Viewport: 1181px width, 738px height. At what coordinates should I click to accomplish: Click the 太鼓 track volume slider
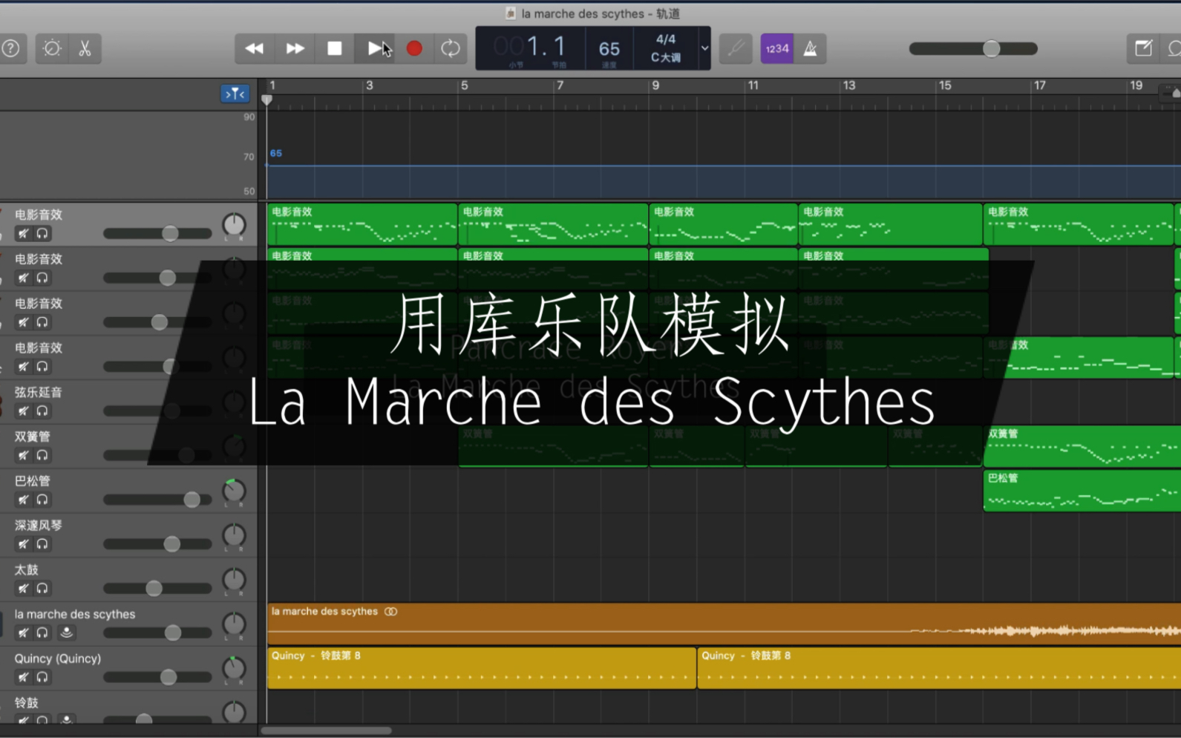pyautogui.click(x=157, y=589)
